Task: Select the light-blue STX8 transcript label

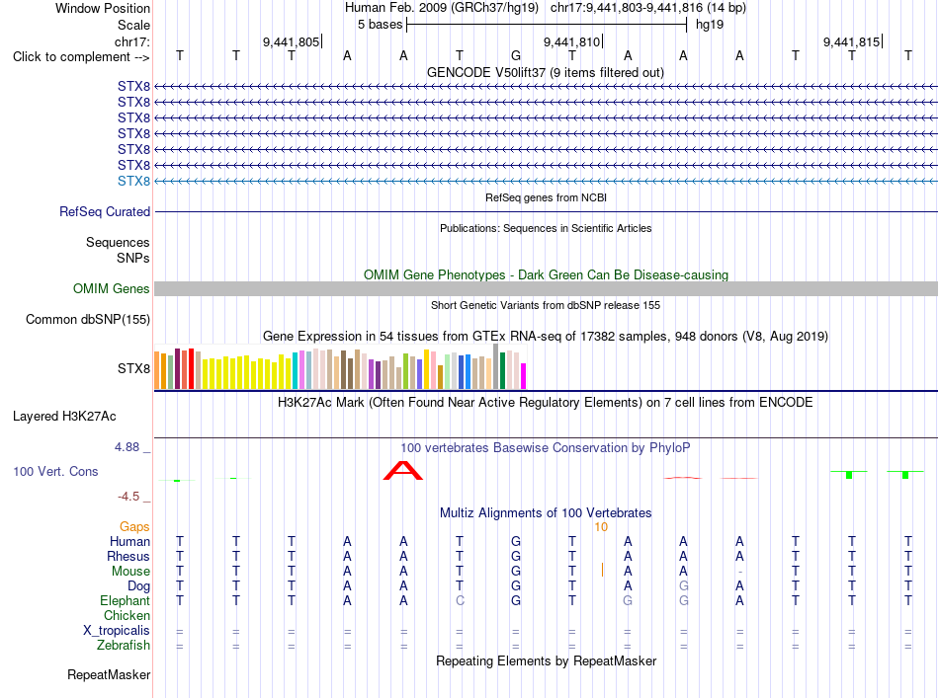Action: tap(133, 182)
